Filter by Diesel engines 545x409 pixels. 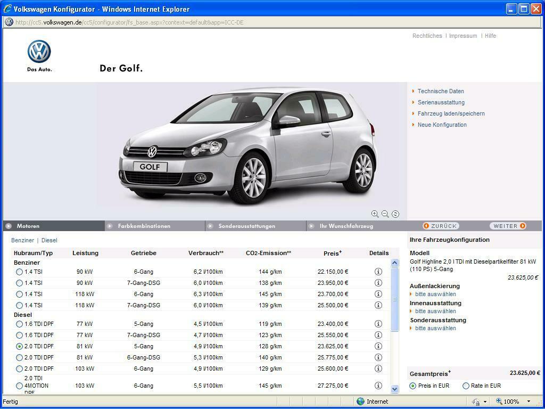coord(49,240)
